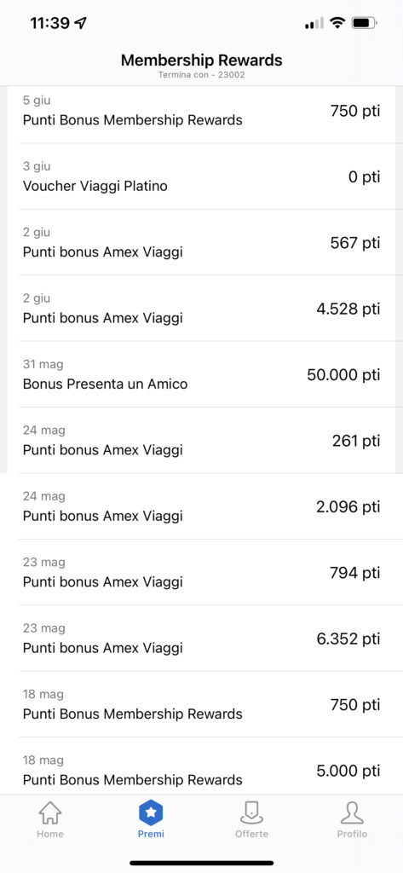Open the Profilo person icon

(353, 813)
